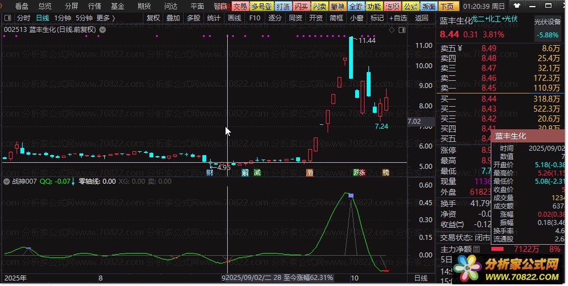Image resolution: width=568 pixels, height=286 pixels.
Task: Click the 统计 toolbar item
Action: (214, 18)
